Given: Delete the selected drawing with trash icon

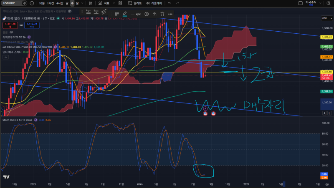Looking at the screenshot, I should pyautogui.click(x=162, y=14).
